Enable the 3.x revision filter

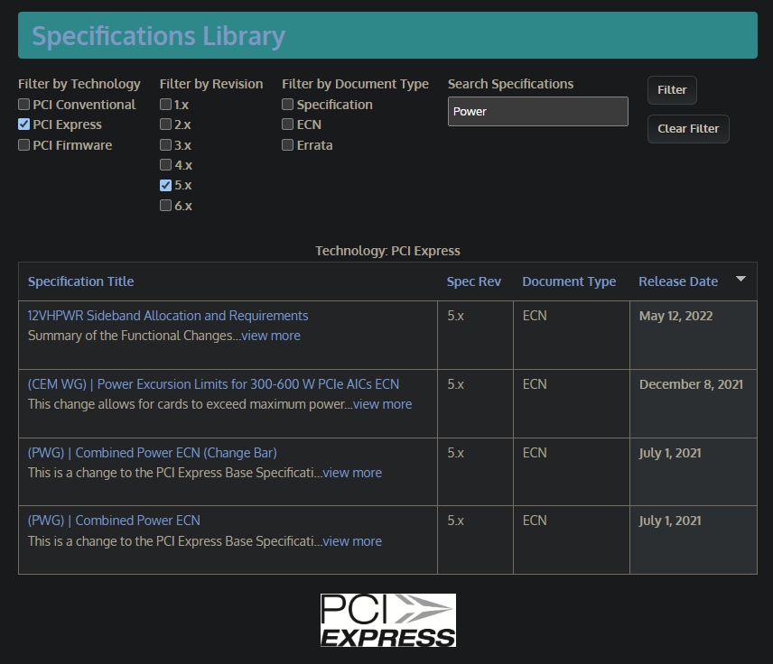click(x=165, y=145)
